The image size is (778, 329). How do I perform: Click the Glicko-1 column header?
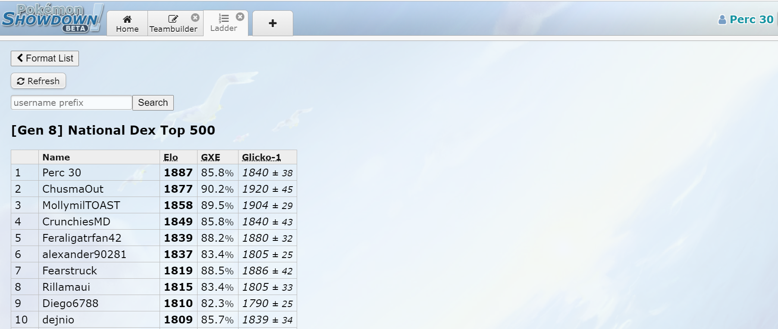point(261,157)
